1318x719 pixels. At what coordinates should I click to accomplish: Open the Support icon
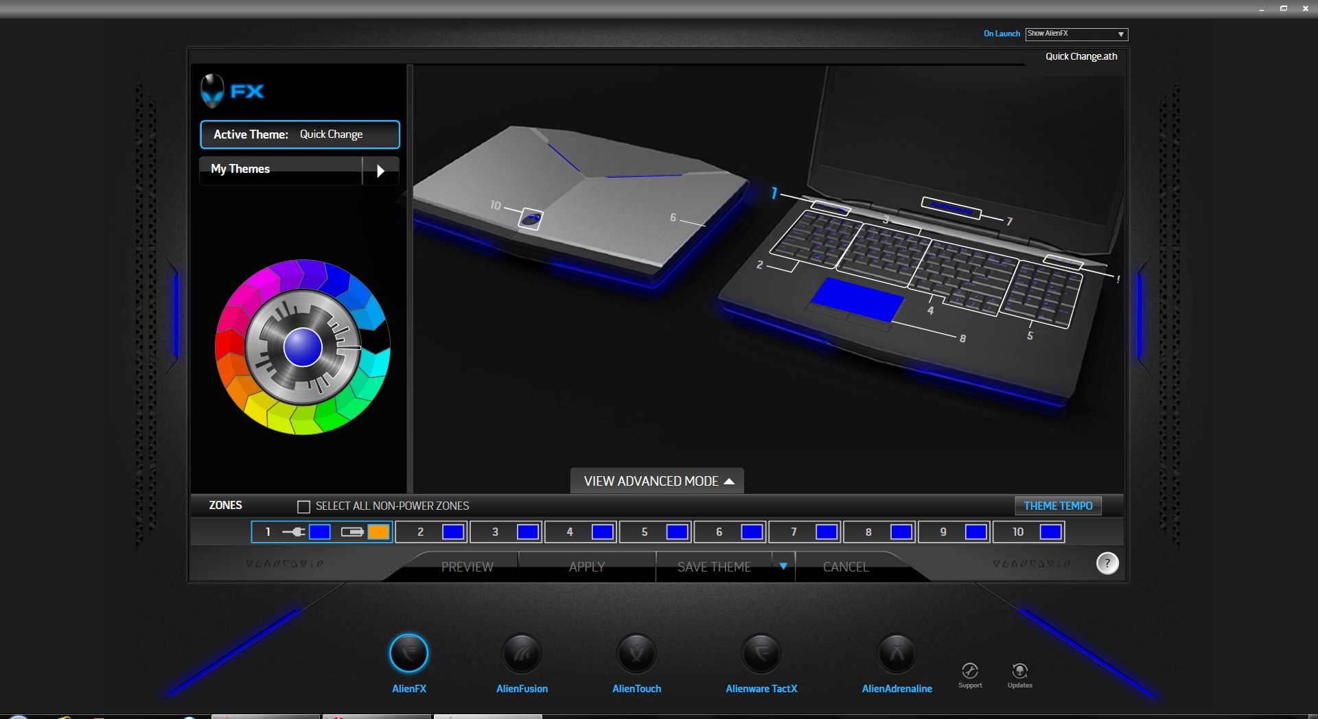pos(970,670)
